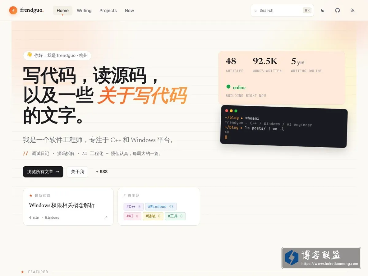Click the frendguo site name text
This screenshot has width=368, height=276.
click(x=32, y=10)
